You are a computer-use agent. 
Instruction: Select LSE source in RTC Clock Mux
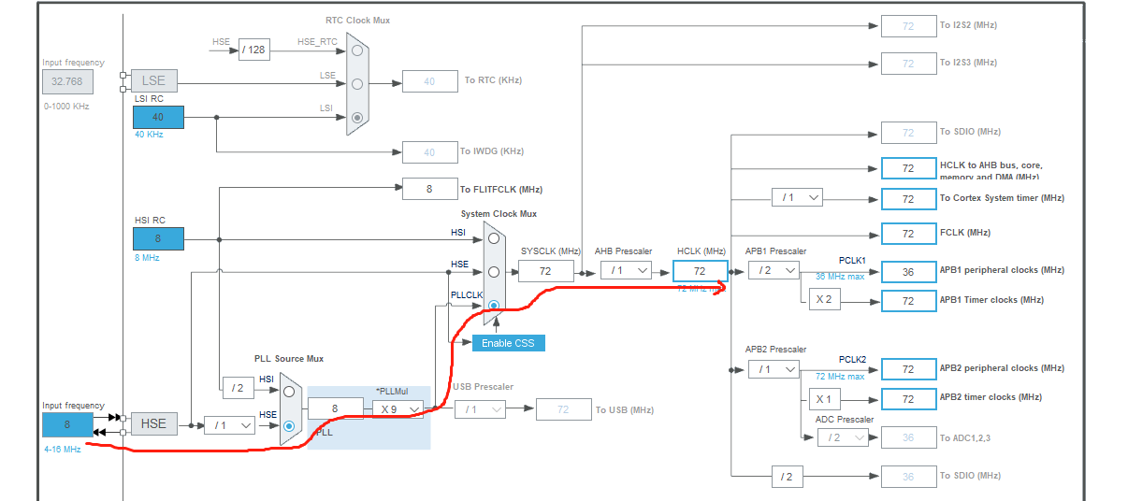click(x=357, y=83)
